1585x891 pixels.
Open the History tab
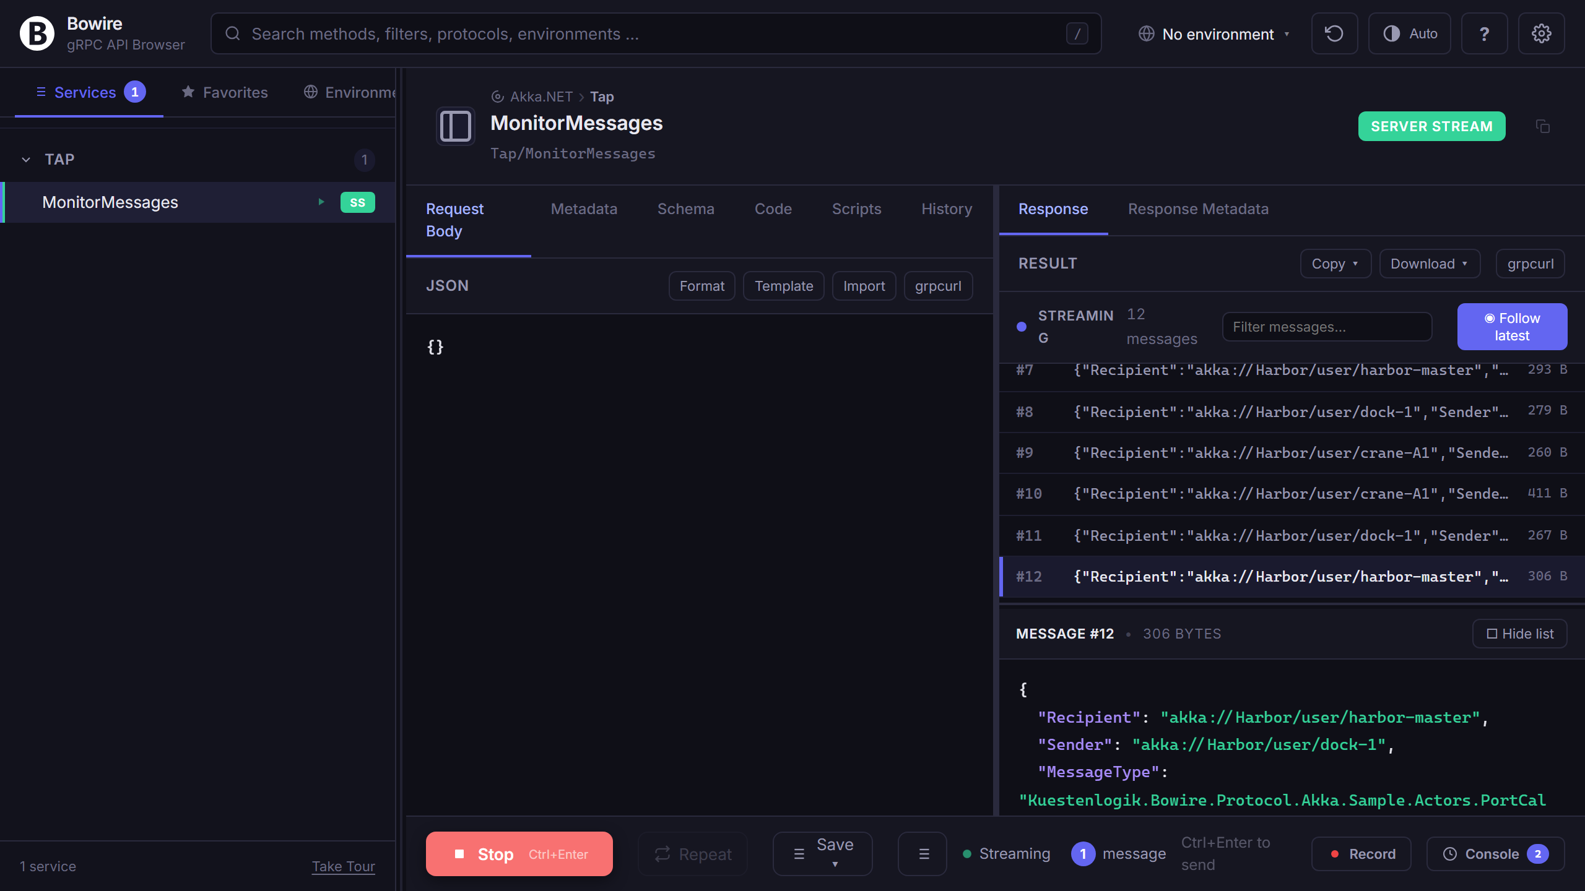click(x=947, y=209)
